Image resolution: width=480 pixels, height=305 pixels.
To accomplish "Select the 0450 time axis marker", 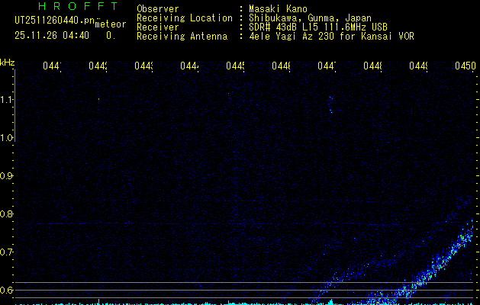I will point(465,66).
